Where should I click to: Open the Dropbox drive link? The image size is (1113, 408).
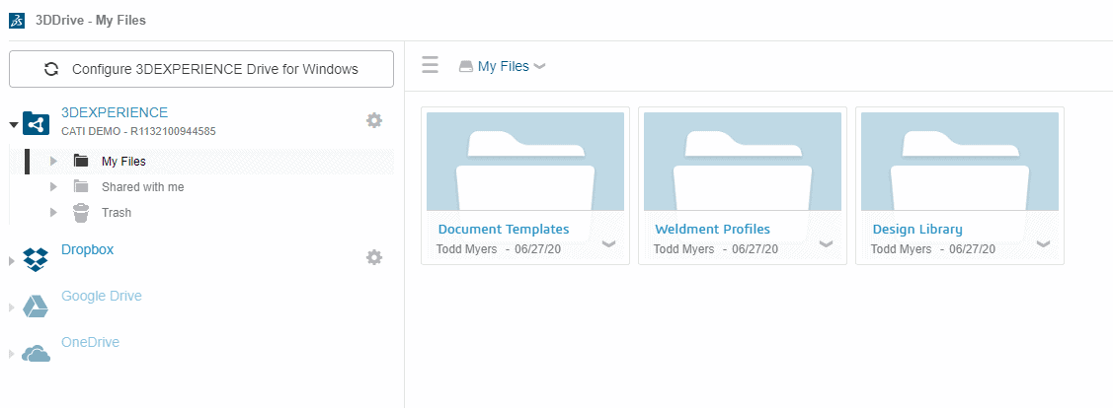click(x=87, y=249)
